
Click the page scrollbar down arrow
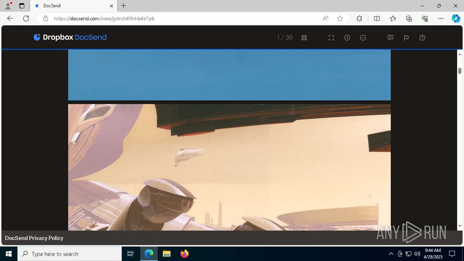pos(460,226)
